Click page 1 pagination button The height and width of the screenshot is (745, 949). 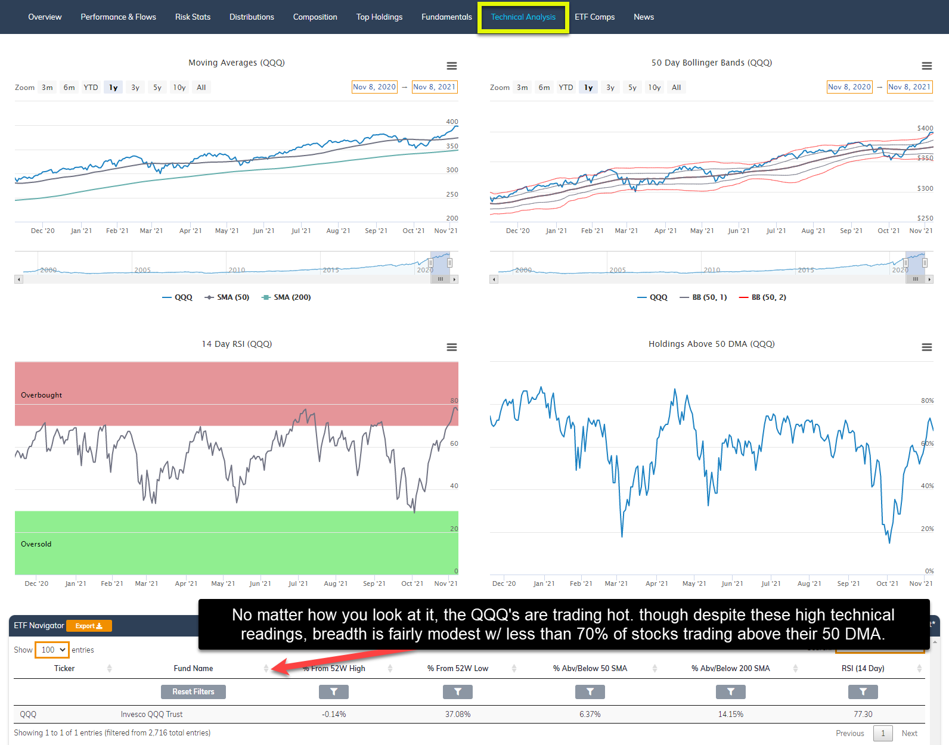(883, 733)
